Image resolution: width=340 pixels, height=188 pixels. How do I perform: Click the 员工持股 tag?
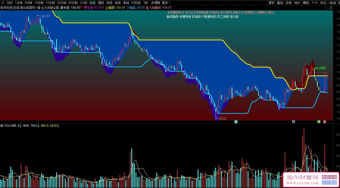(x=223, y=17)
